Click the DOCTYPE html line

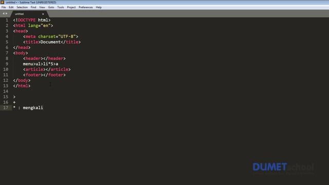coord(32,20)
